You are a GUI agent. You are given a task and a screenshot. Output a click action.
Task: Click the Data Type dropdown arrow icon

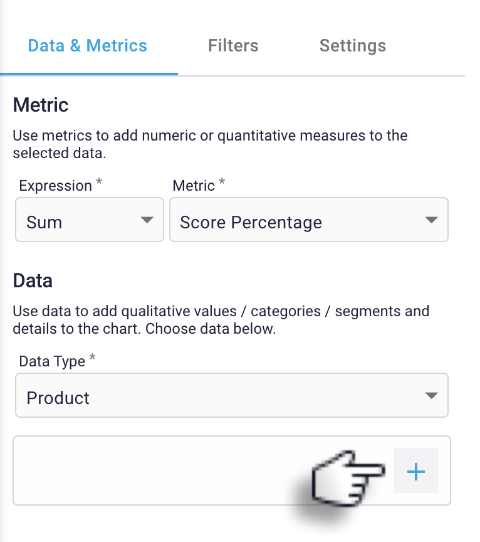tap(430, 396)
